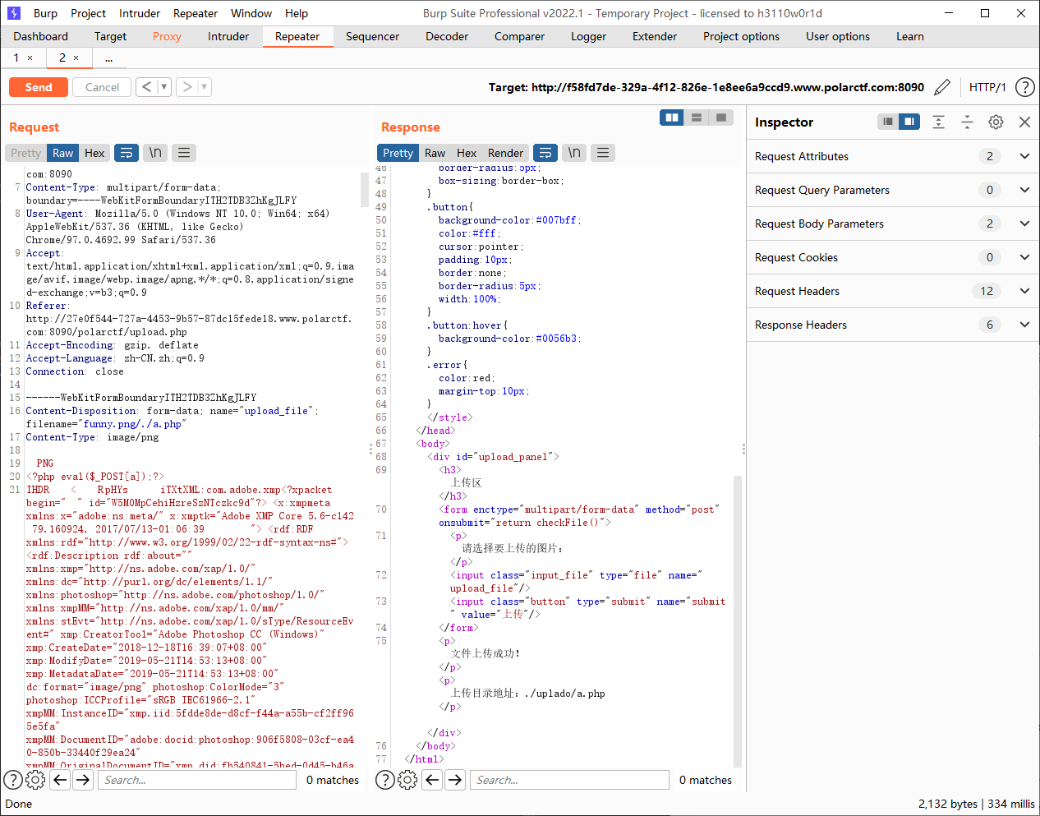Switch request view to Pretty

tap(25, 153)
